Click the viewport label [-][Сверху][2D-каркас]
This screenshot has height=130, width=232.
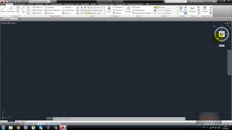8,23
